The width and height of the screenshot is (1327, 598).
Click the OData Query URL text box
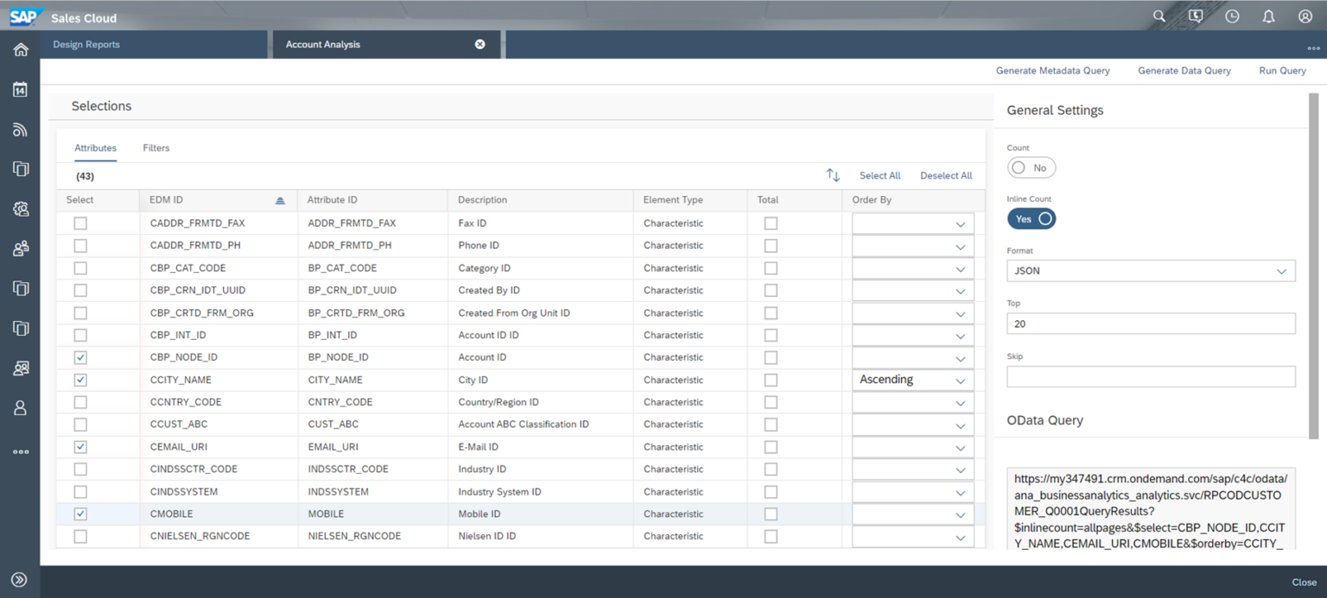(x=1151, y=509)
